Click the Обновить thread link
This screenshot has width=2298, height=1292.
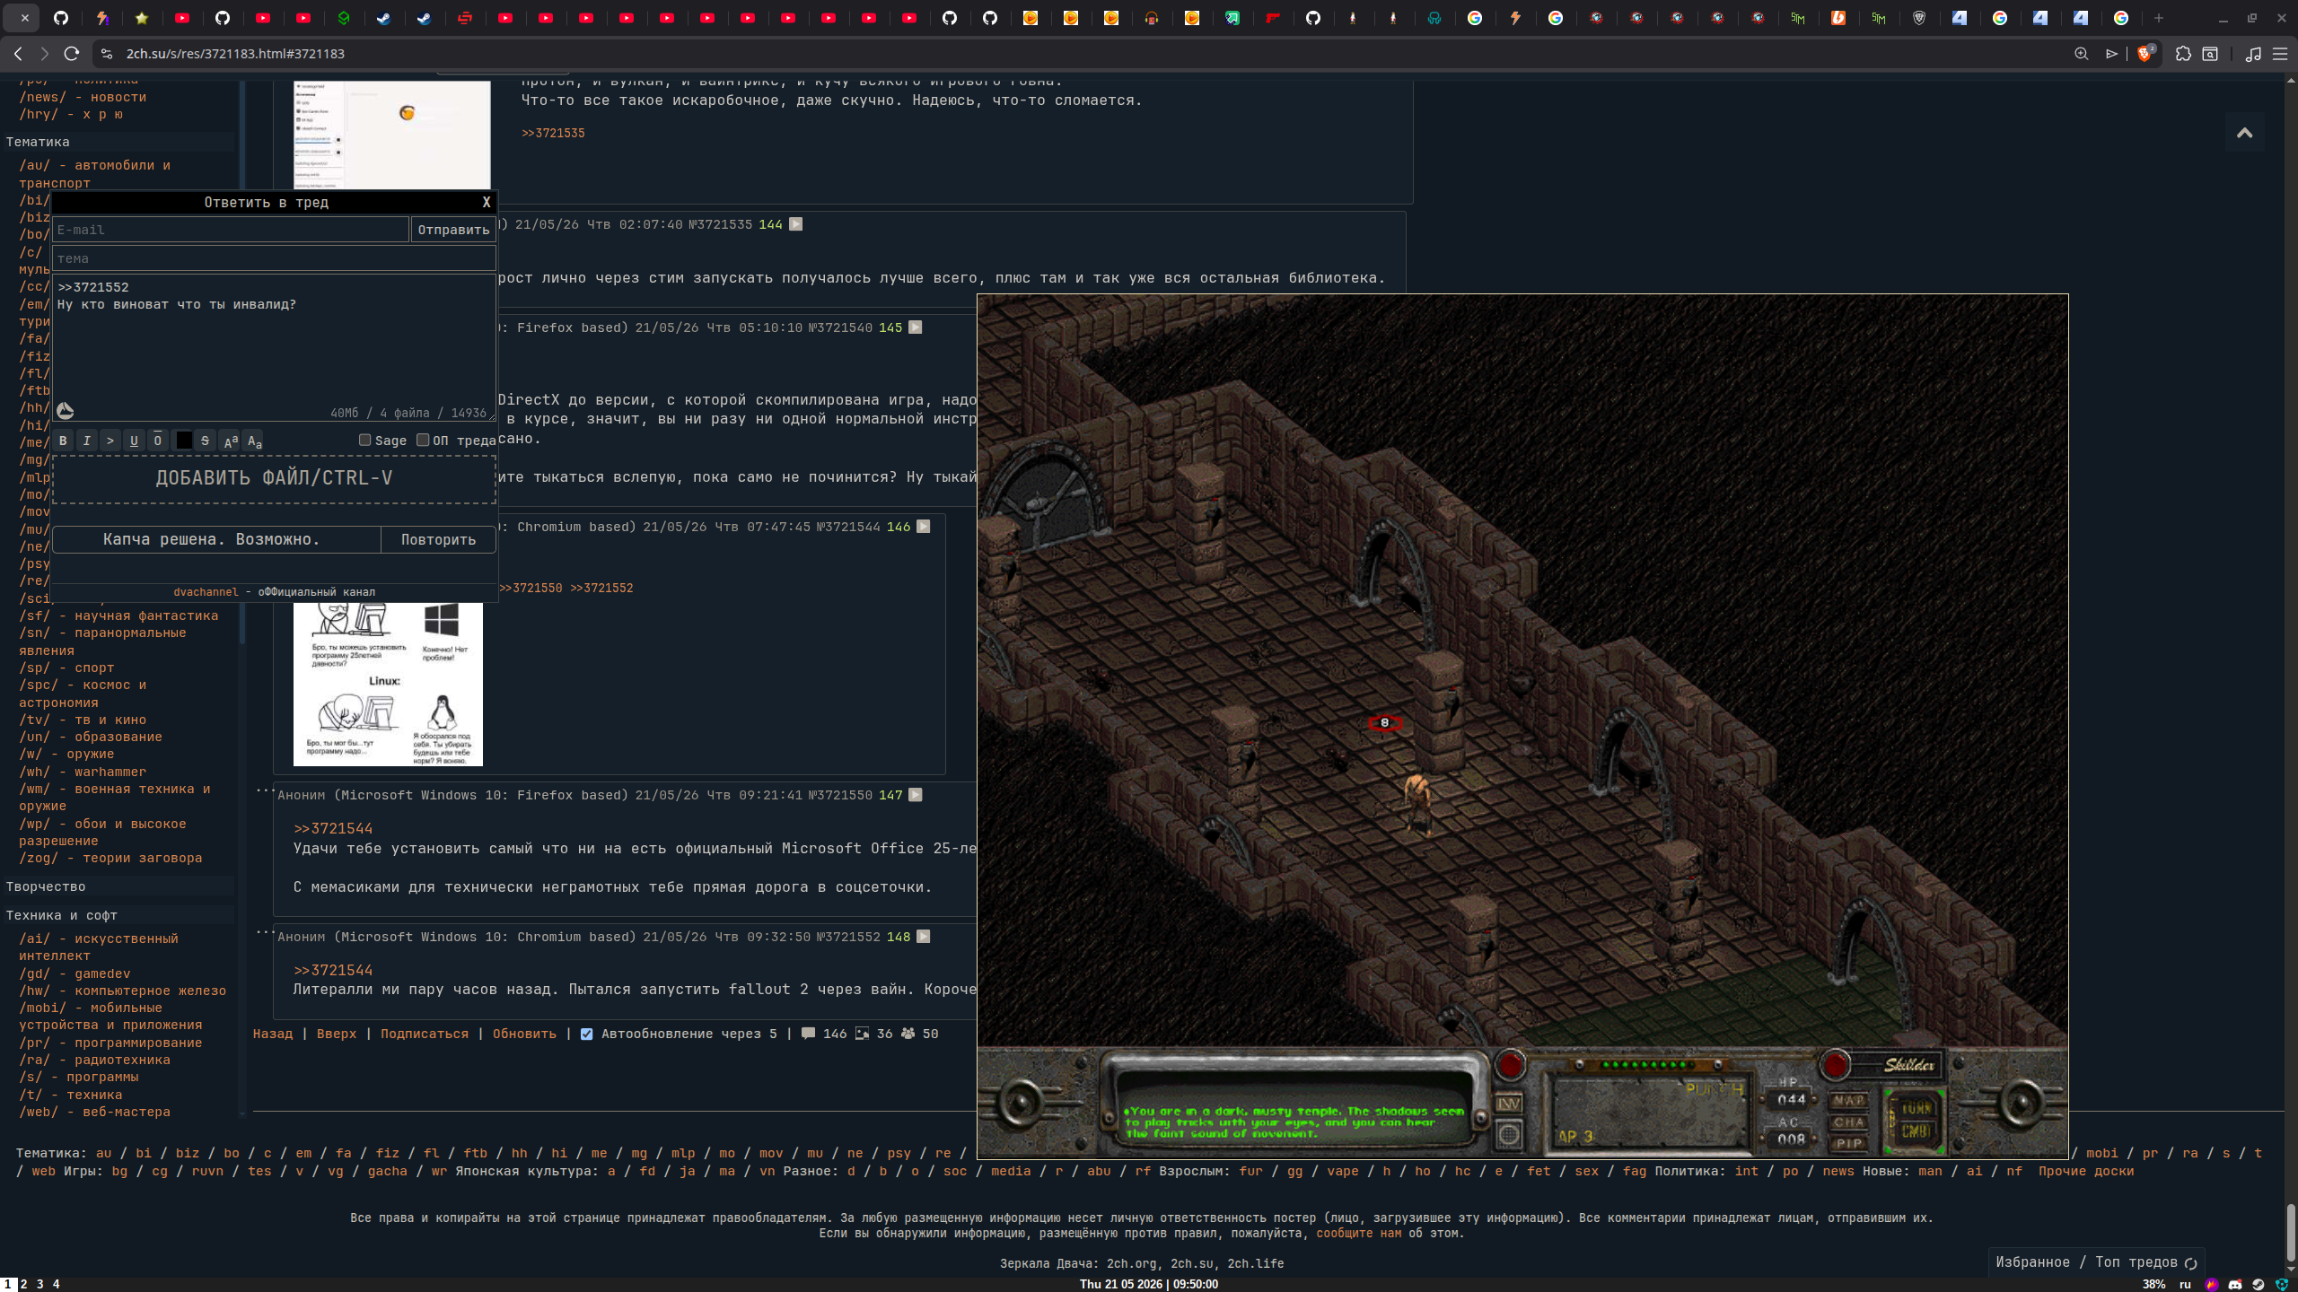coord(524,1034)
